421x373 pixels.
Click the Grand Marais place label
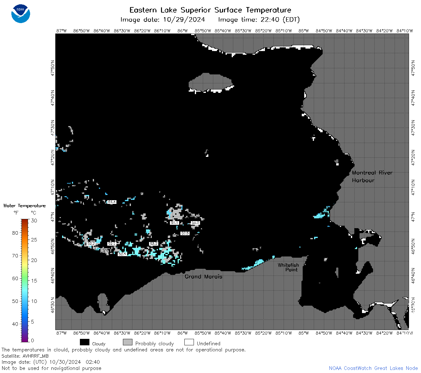[203, 276]
